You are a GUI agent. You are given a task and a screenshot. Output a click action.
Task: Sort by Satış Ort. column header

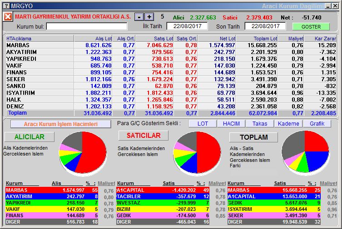(185, 39)
